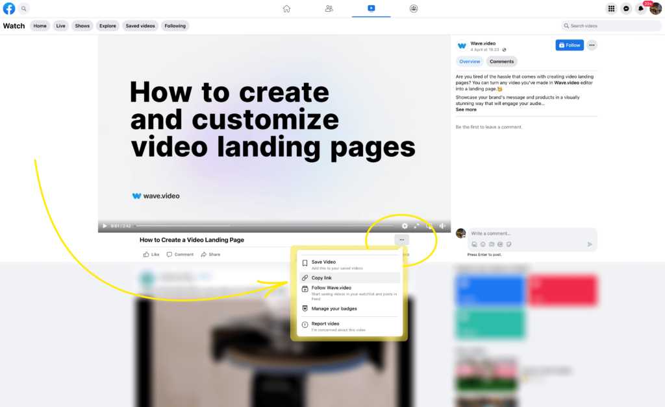Open the Messenger icon

point(626,8)
